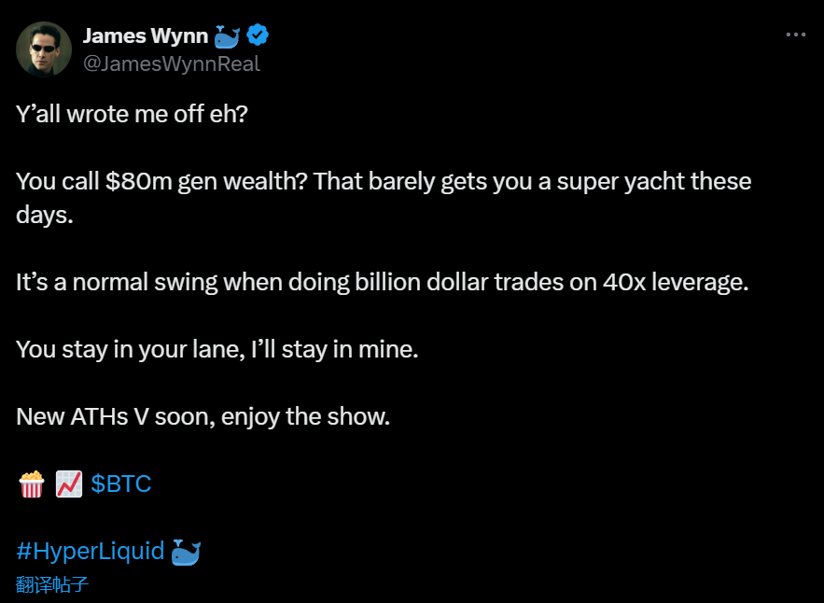Open the $BTC cashtag page
This screenshot has height=603, width=824.
(120, 484)
